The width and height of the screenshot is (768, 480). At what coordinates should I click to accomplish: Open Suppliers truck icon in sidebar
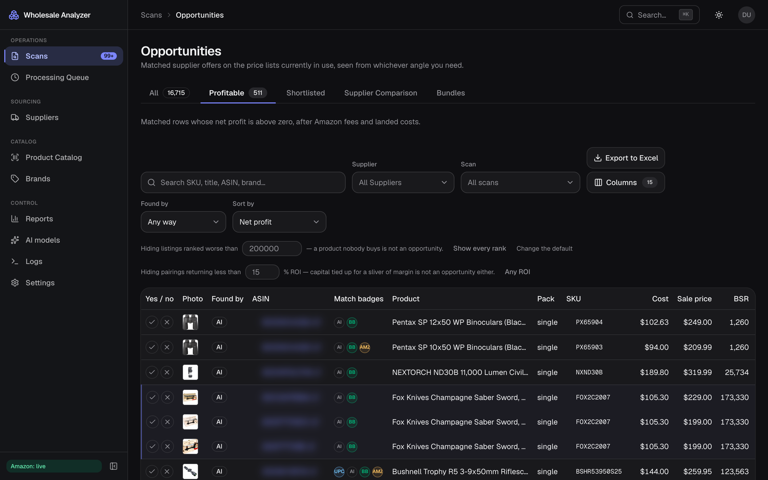pyautogui.click(x=15, y=117)
